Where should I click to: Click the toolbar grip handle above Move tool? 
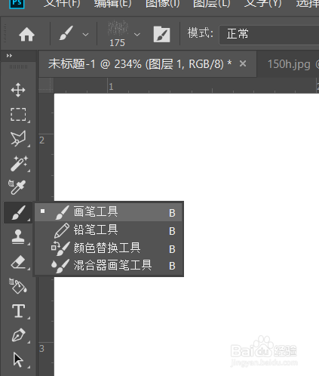(18, 66)
